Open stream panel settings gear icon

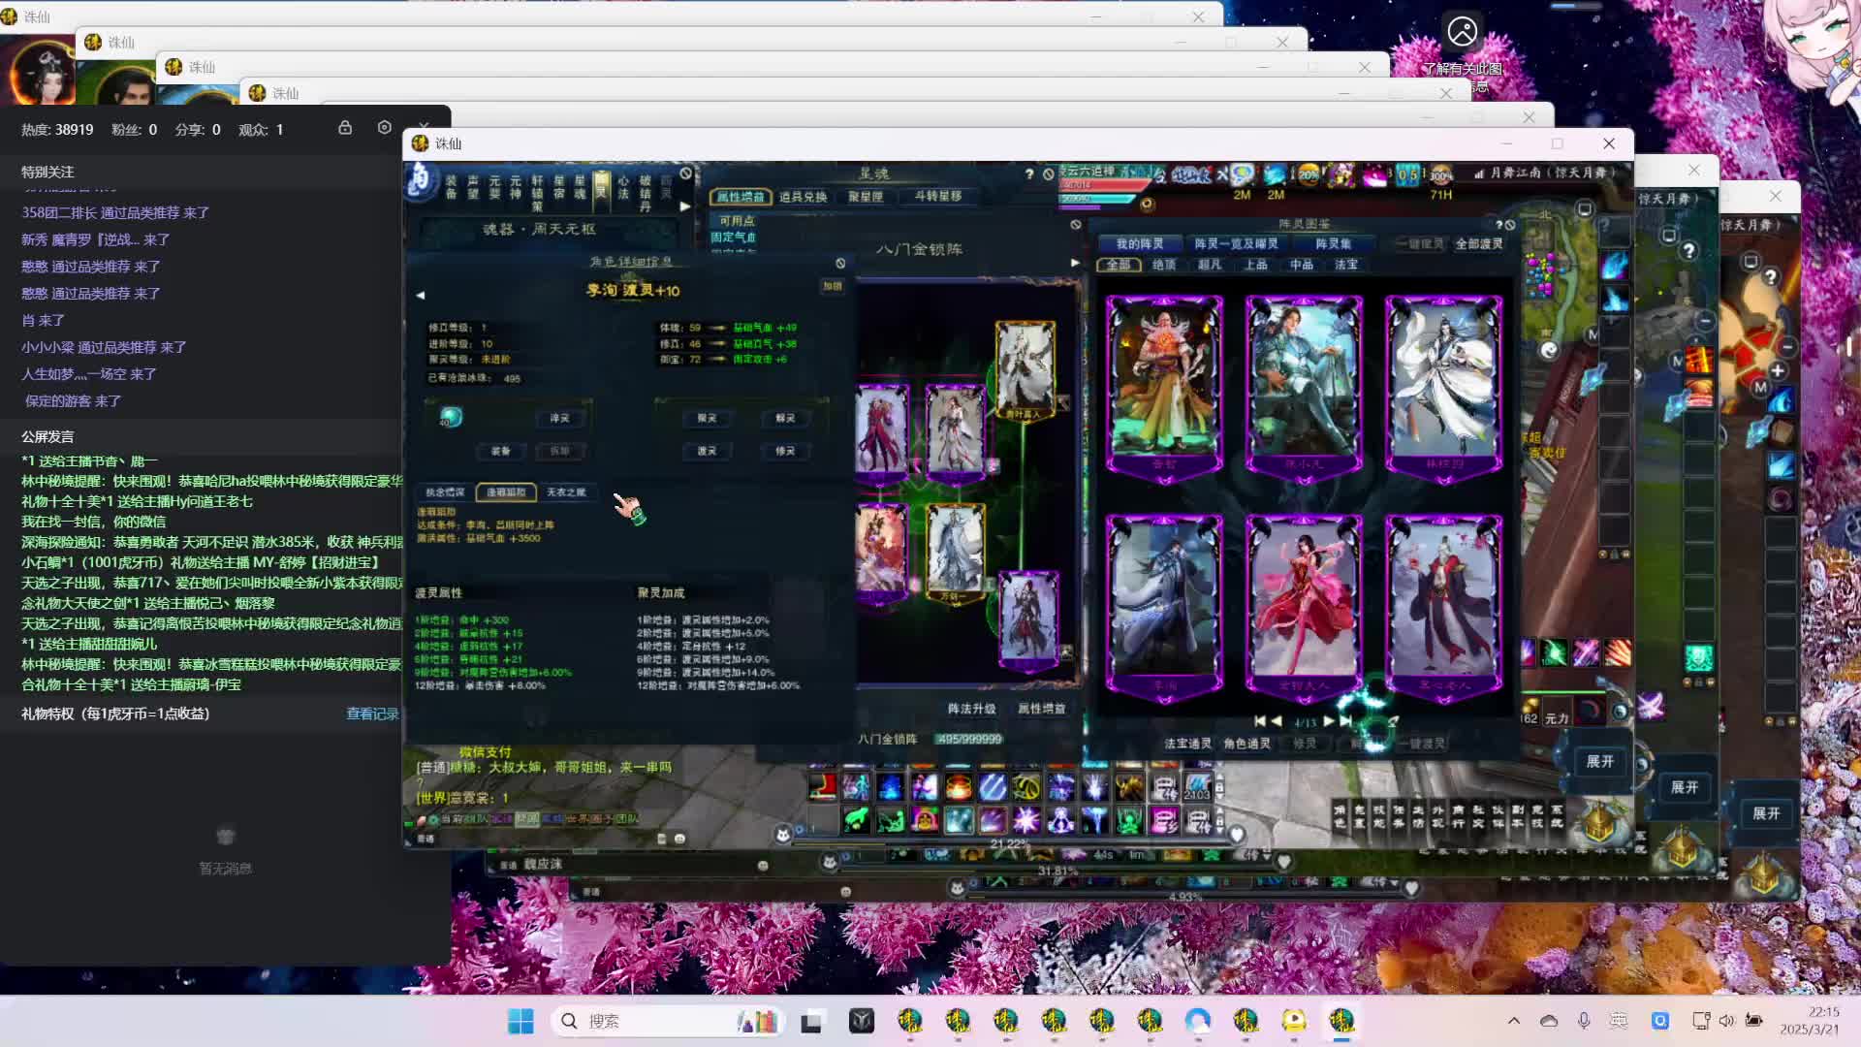[385, 128]
